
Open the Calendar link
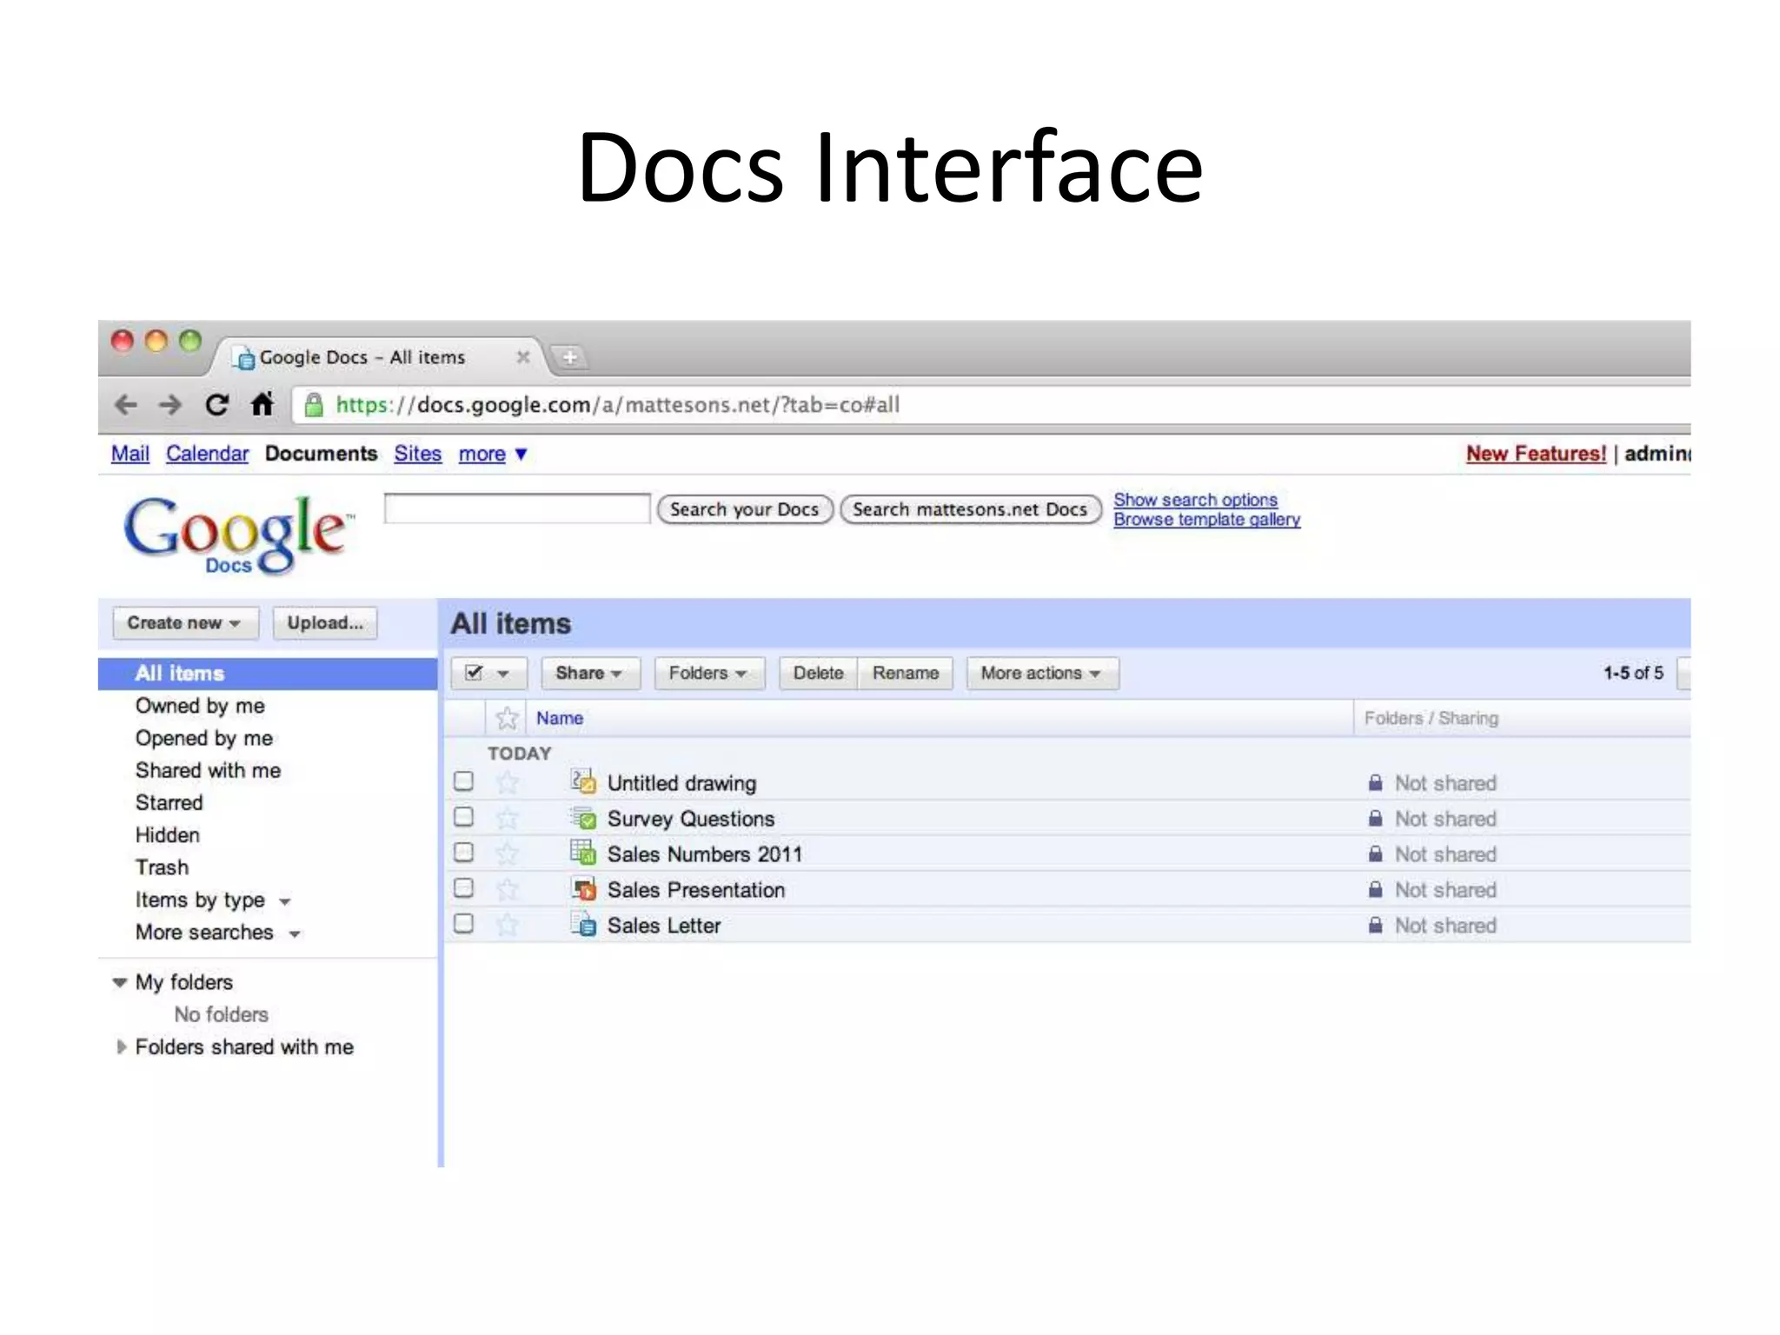click(x=207, y=454)
